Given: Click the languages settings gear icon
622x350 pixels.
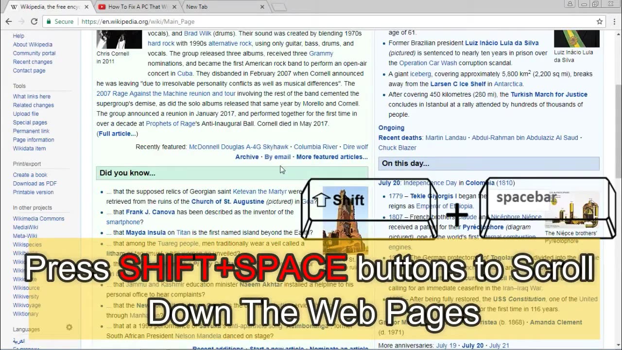Looking at the screenshot, I should (x=69, y=327).
